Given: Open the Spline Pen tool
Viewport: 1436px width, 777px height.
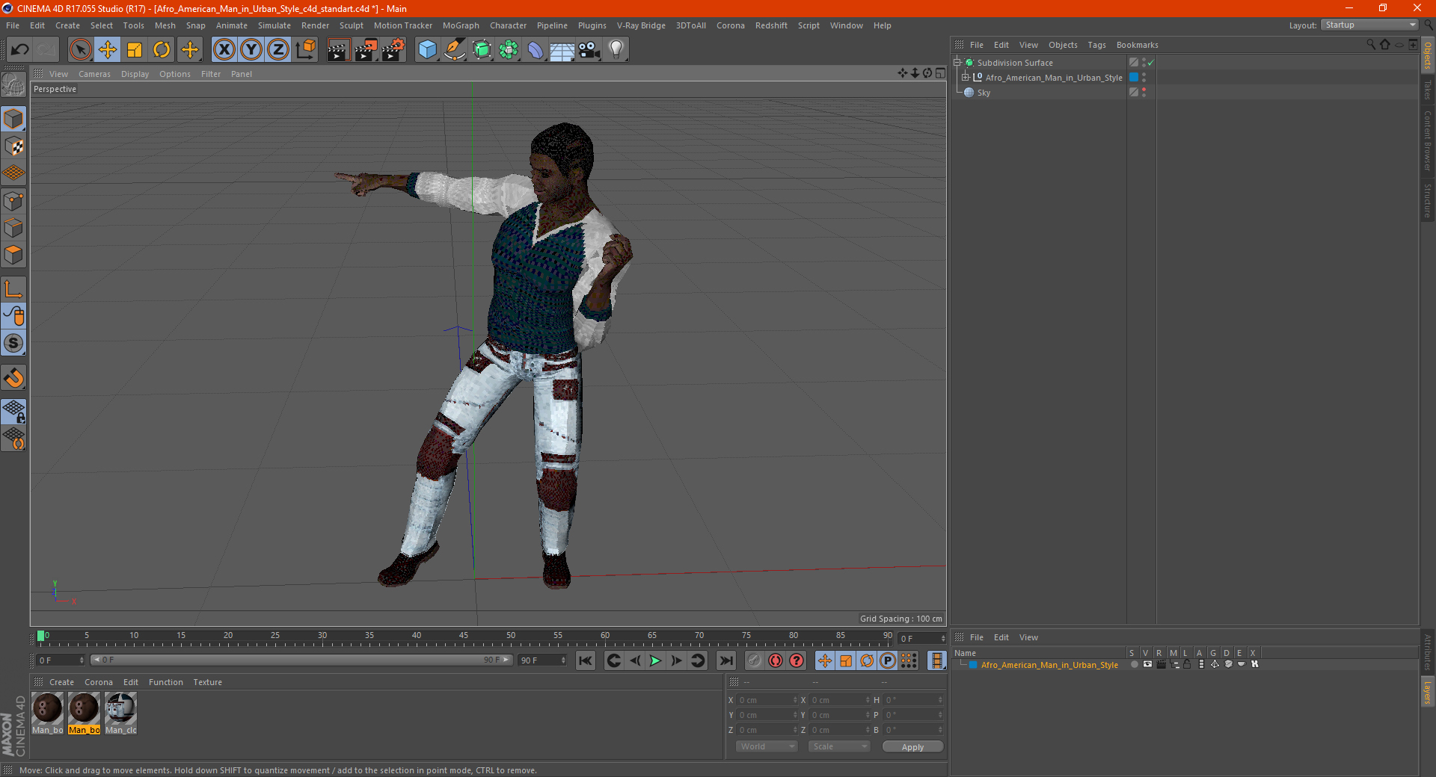Looking at the screenshot, I should tap(455, 50).
